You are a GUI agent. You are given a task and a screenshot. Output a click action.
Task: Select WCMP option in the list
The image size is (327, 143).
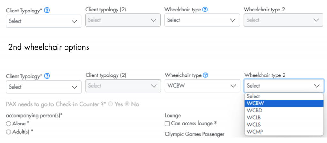284,132
